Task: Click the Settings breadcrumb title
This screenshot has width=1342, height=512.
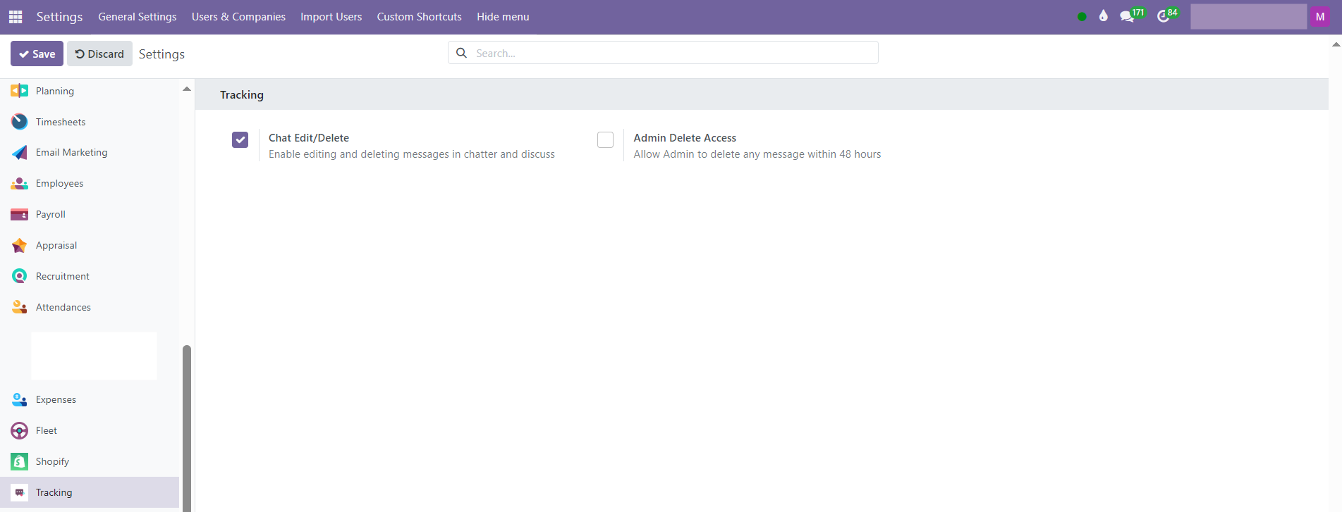Action: pyautogui.click(x=161, y=54)
